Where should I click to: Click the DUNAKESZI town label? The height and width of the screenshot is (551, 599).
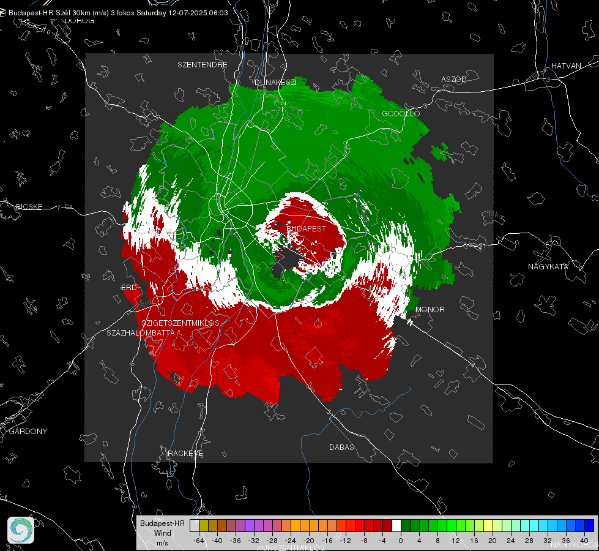click(275, 82)
